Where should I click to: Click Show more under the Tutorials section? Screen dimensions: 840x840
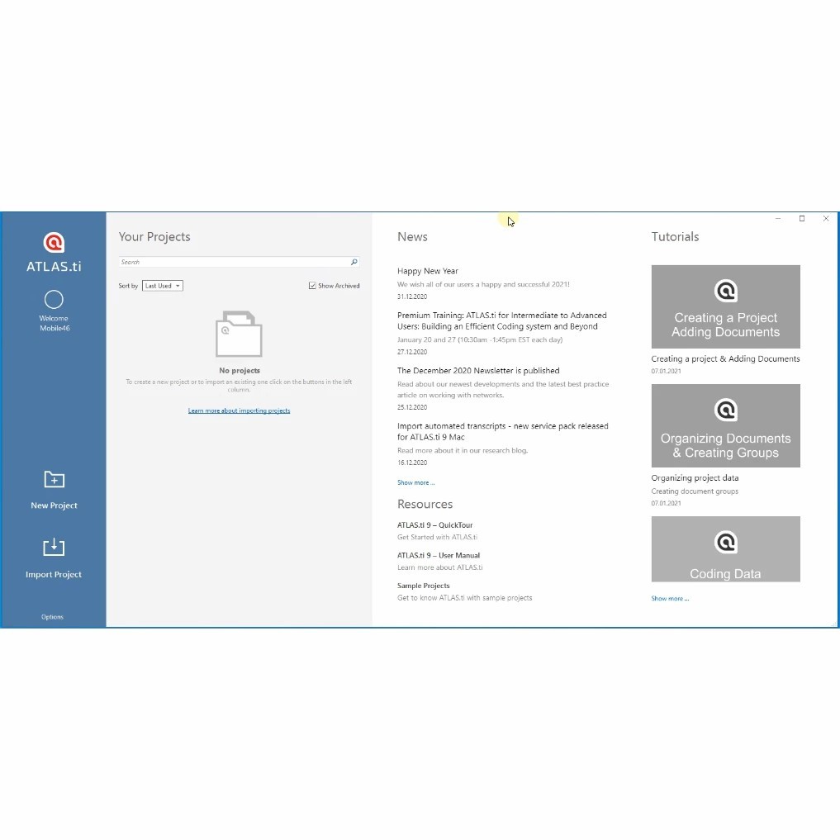click(670, 598)
